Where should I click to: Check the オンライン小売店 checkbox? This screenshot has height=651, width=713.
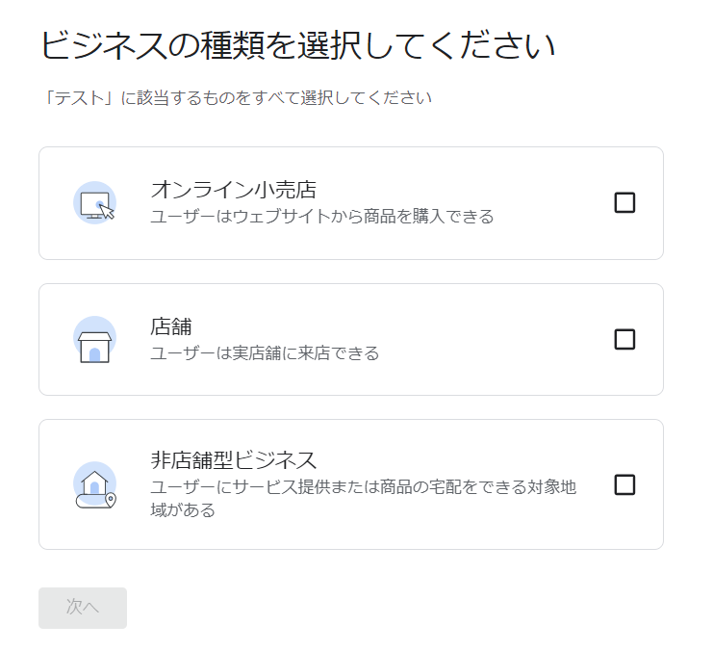click(624, 202)
